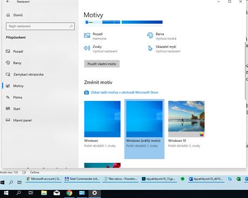Image resolution: width=248 pixels, height=198 pixels.
Task: Click the Task View icon on the light taskbar
Action: pos(19,182)
